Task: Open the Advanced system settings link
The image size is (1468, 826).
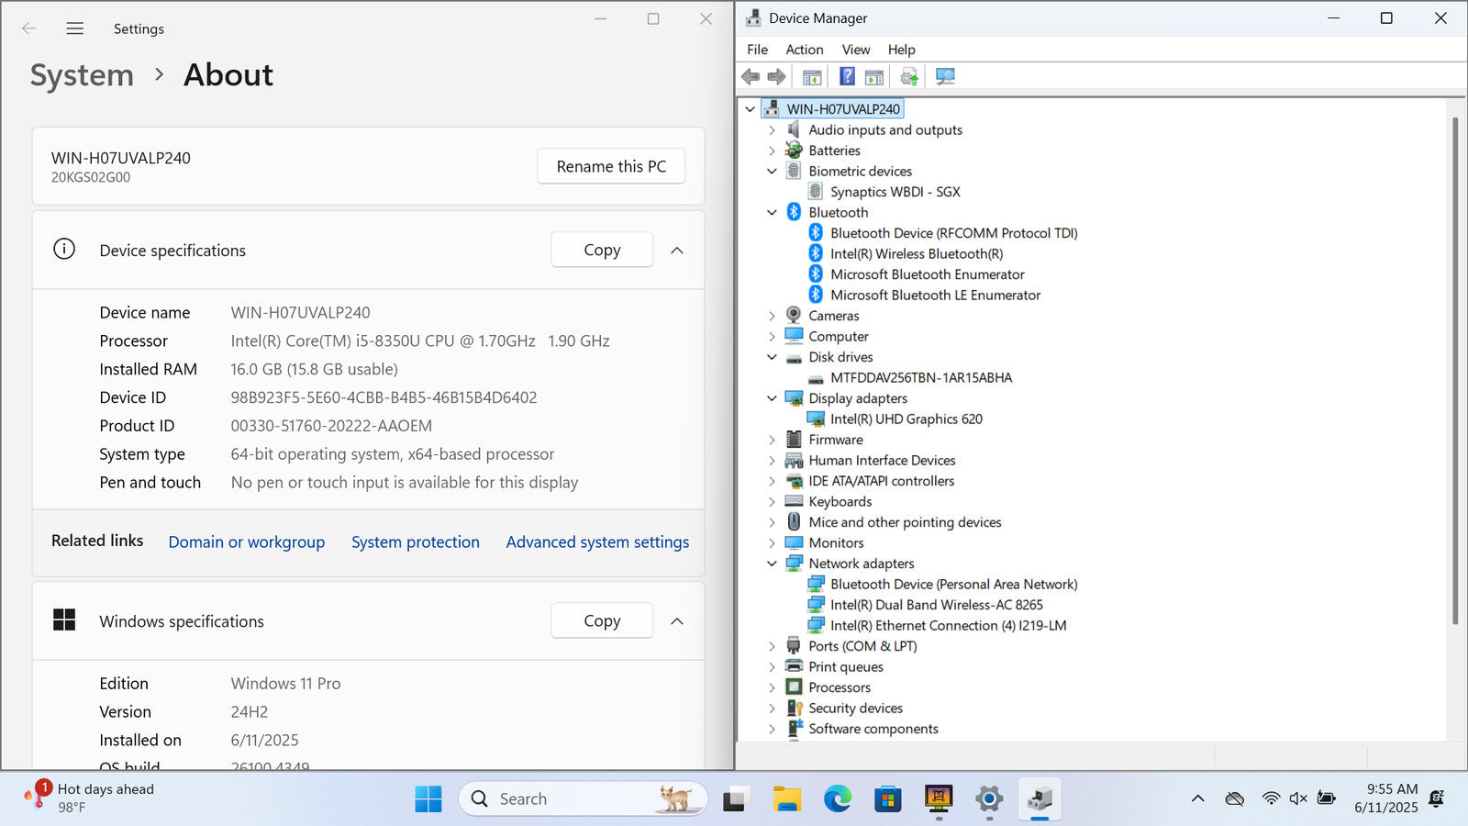Action: pyautogui.click(x=597, y=542)
